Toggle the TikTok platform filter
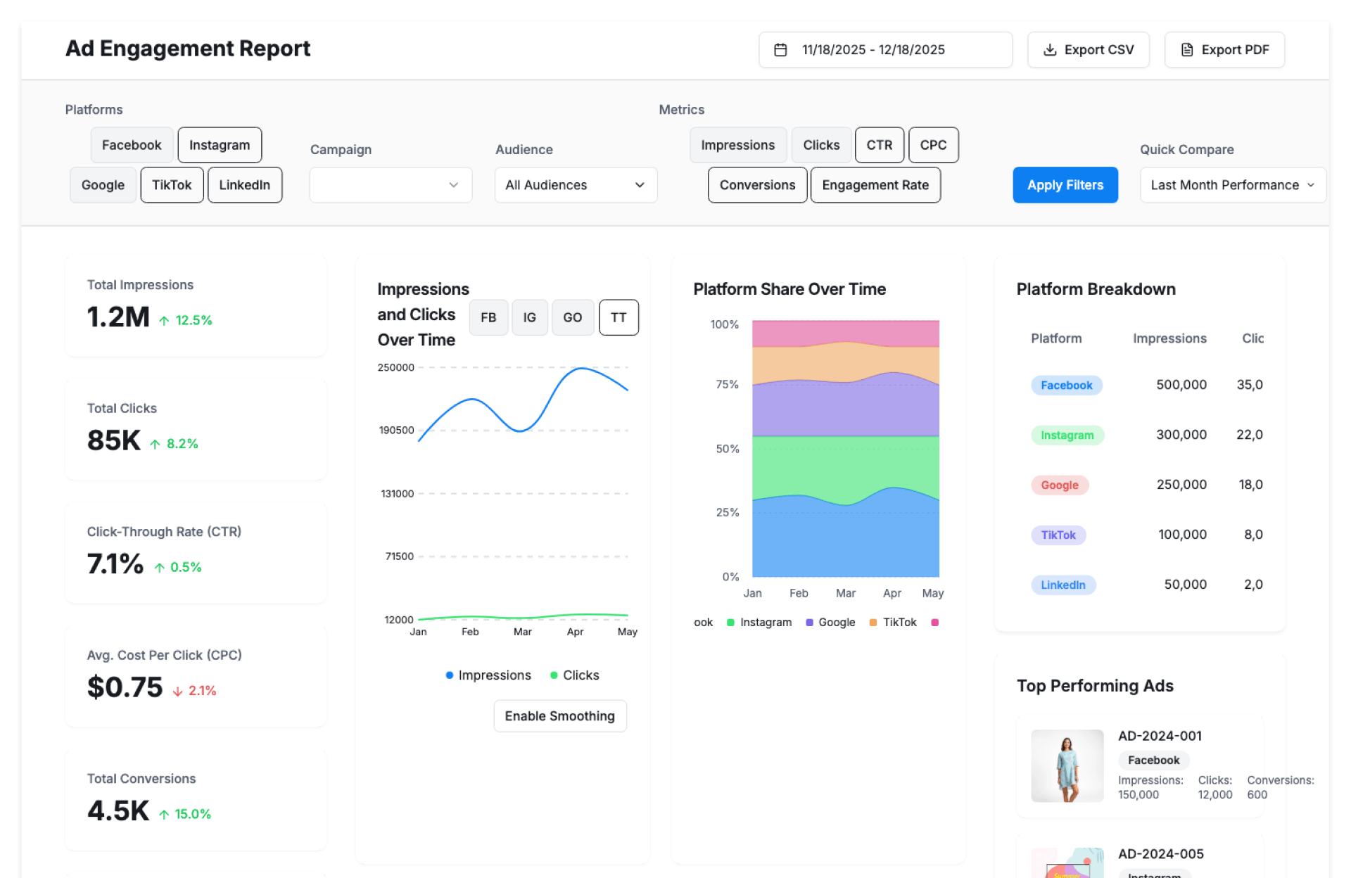Image resolution: width=1351 pixels, height=878 pixels. pyautogui.click(x=172, y=185)
